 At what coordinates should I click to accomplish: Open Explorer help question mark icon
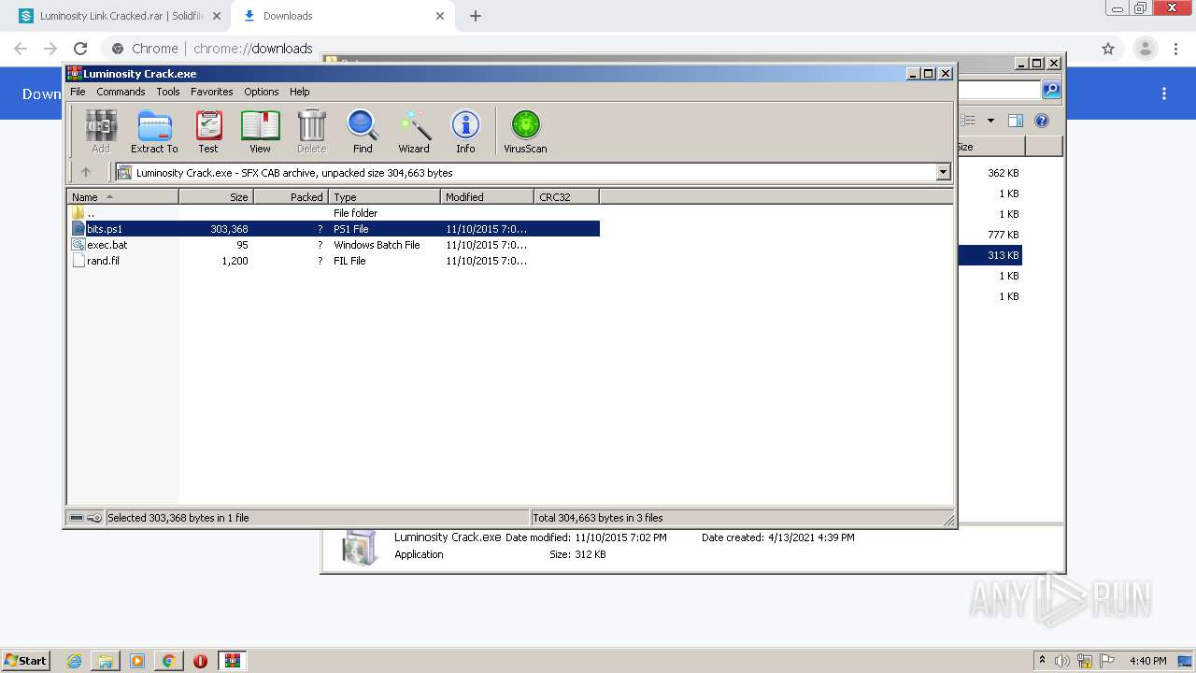tap(1042, 121)
